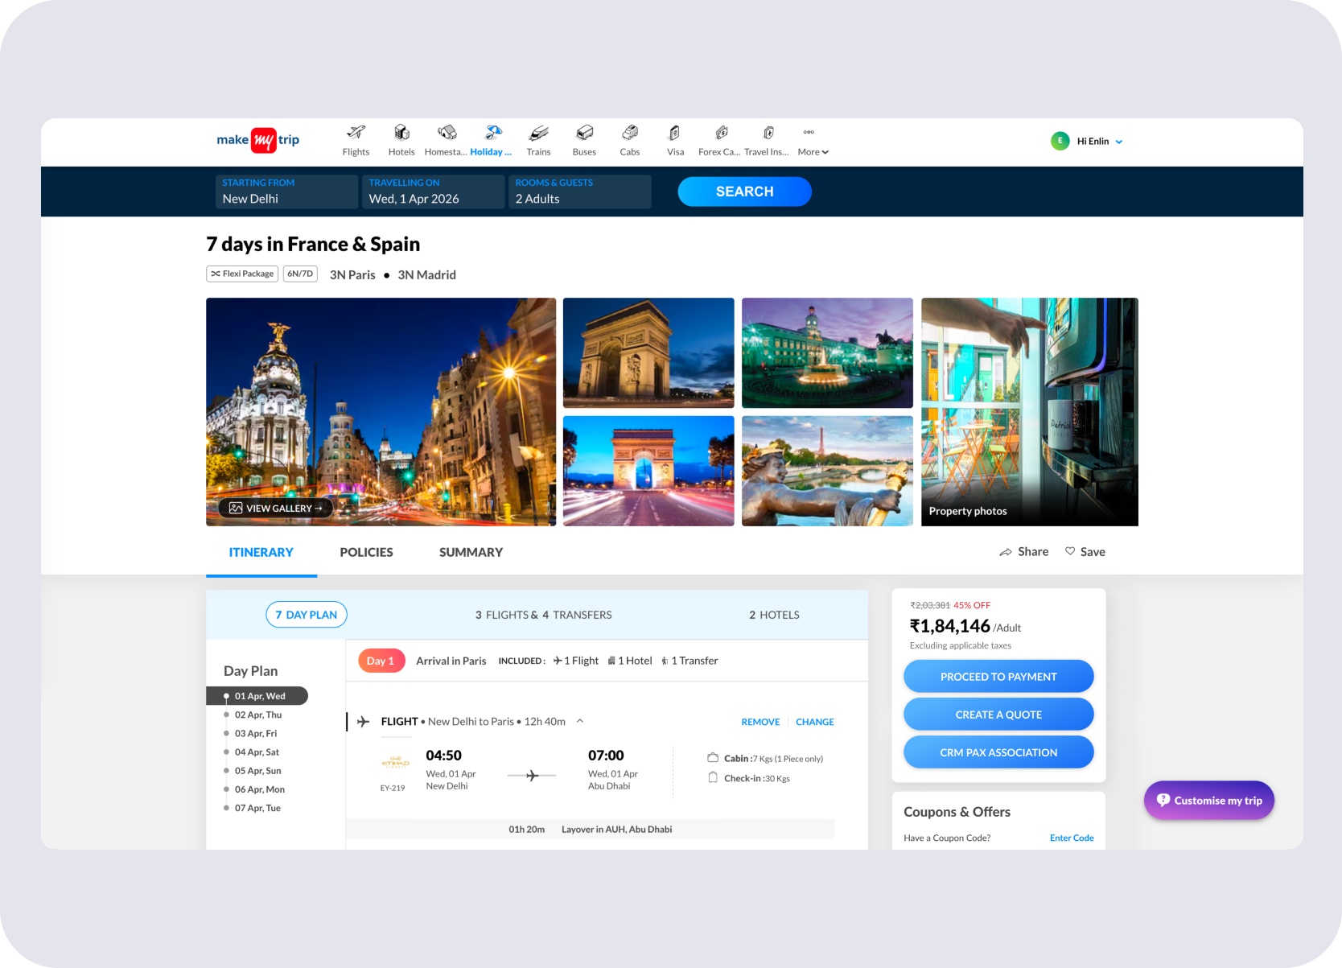Click PROCEED TO PAYMENT button

point(998,677)
